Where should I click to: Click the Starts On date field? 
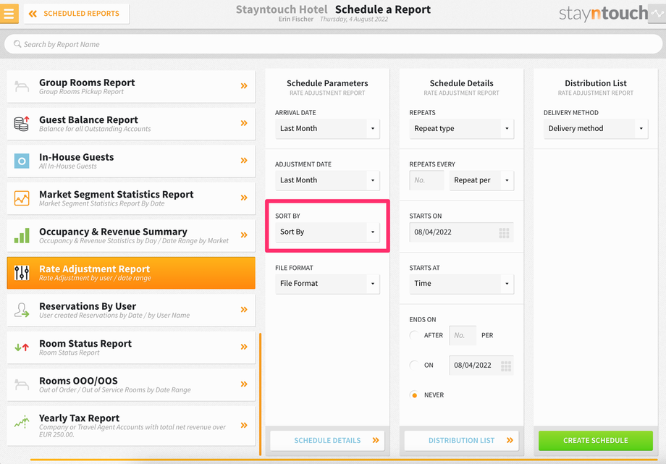pyautogui.click(x=461, y=232)
